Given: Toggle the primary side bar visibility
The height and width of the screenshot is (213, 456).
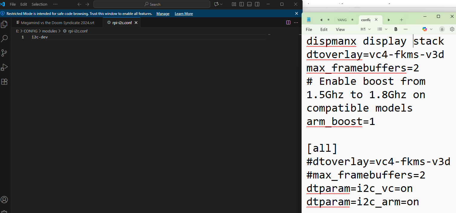Looking at the screenshot, I should [242, 4].
